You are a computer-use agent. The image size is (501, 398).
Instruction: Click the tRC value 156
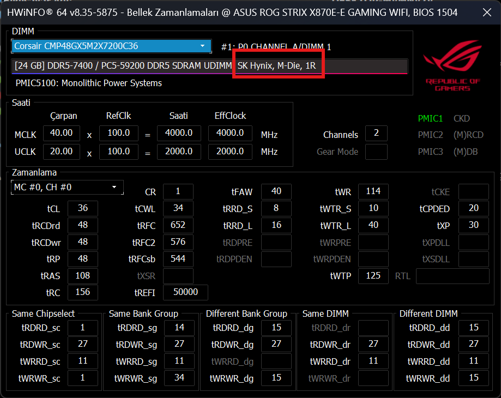[83, 292]
